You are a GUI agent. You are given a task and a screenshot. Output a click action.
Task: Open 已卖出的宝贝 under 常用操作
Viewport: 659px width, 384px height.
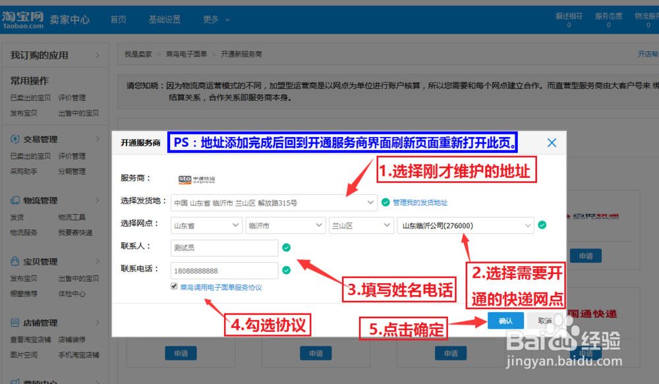[30, 98]
